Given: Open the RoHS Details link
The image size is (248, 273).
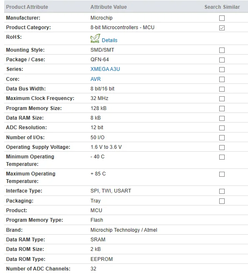Looking at the screenshot, I should [109, 40].
